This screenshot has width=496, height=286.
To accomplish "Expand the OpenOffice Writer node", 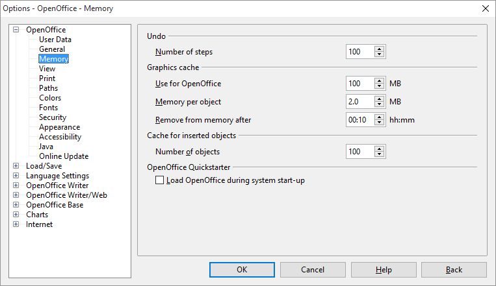I will [16, 185].
